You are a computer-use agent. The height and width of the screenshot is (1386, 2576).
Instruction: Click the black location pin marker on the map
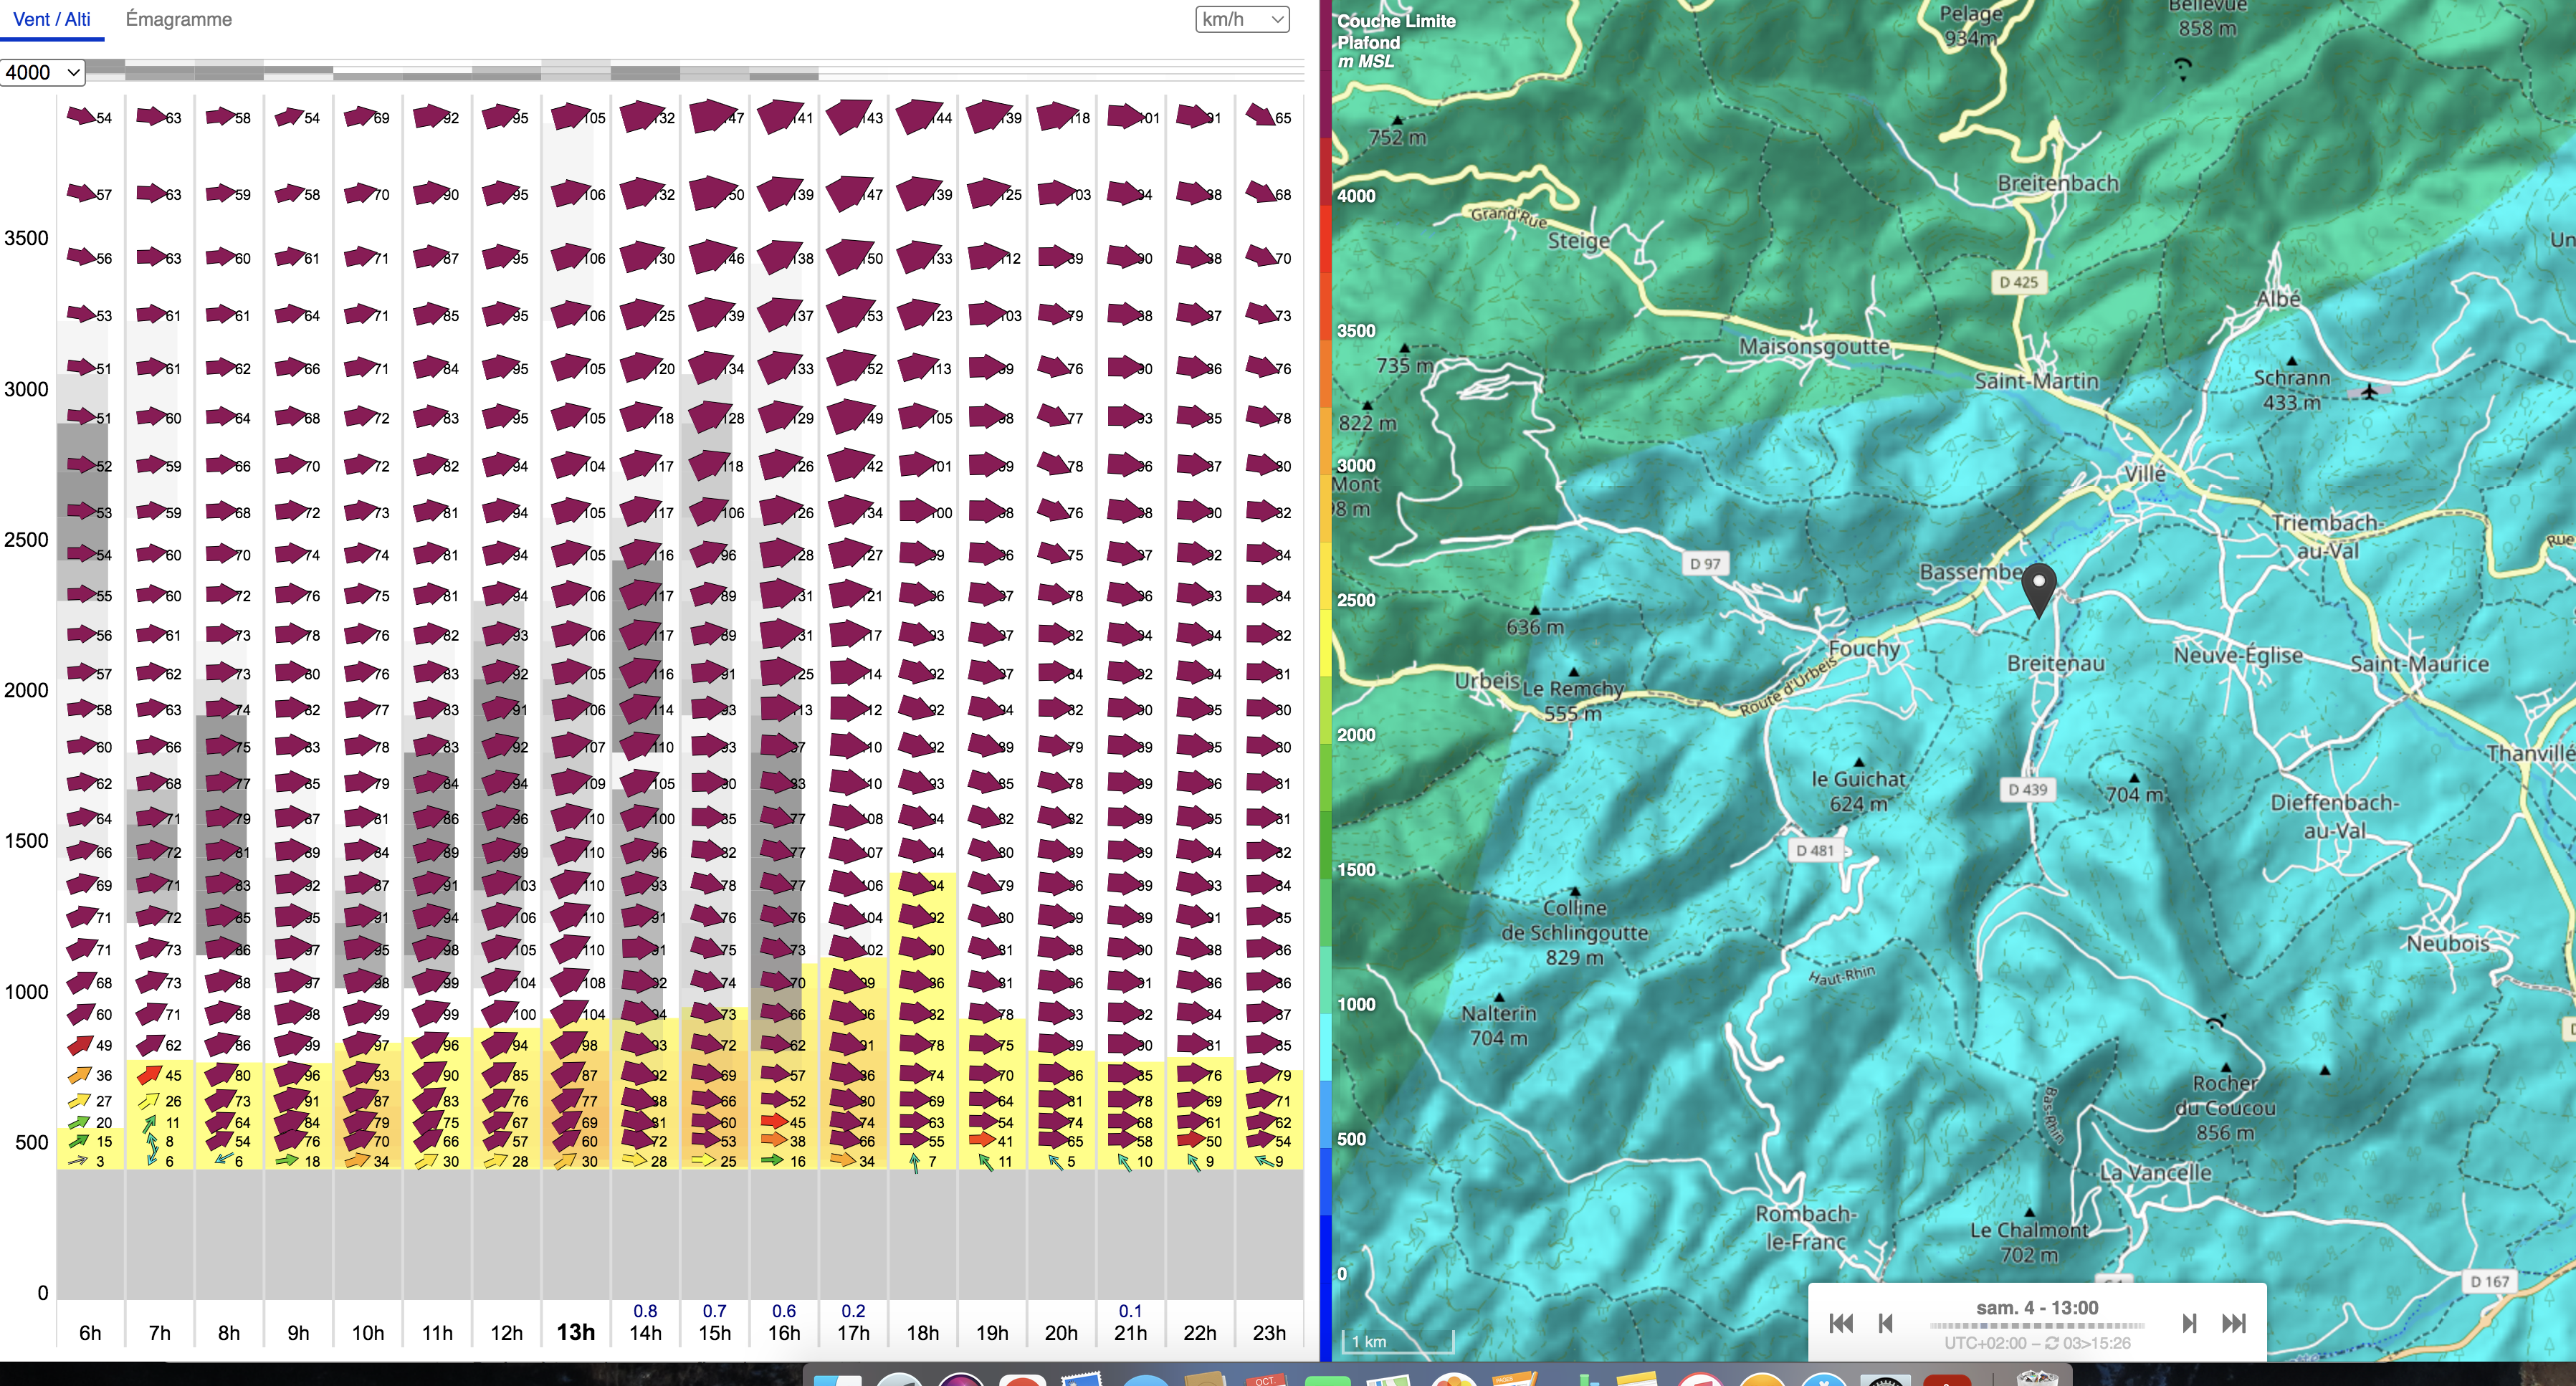2038,585
